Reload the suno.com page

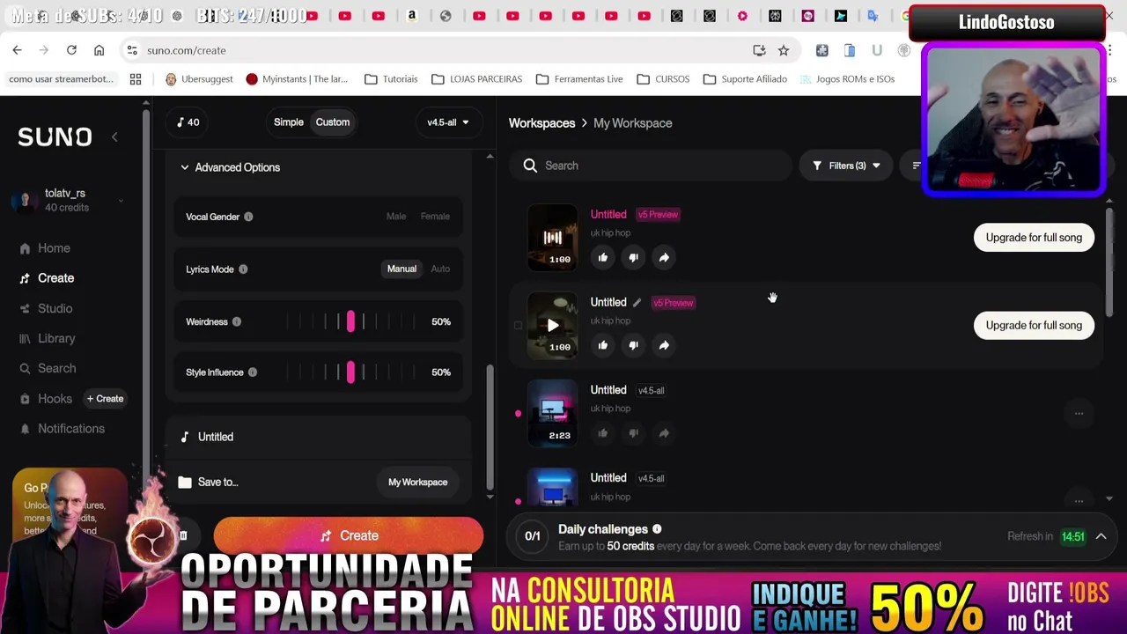[x=71, y=50]
